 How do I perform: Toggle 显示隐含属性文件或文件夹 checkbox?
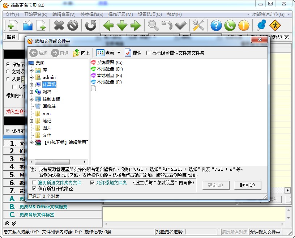point(148,53)
